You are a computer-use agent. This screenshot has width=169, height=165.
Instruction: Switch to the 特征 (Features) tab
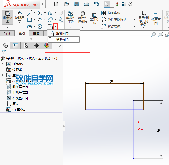click(x=7, y=33)
